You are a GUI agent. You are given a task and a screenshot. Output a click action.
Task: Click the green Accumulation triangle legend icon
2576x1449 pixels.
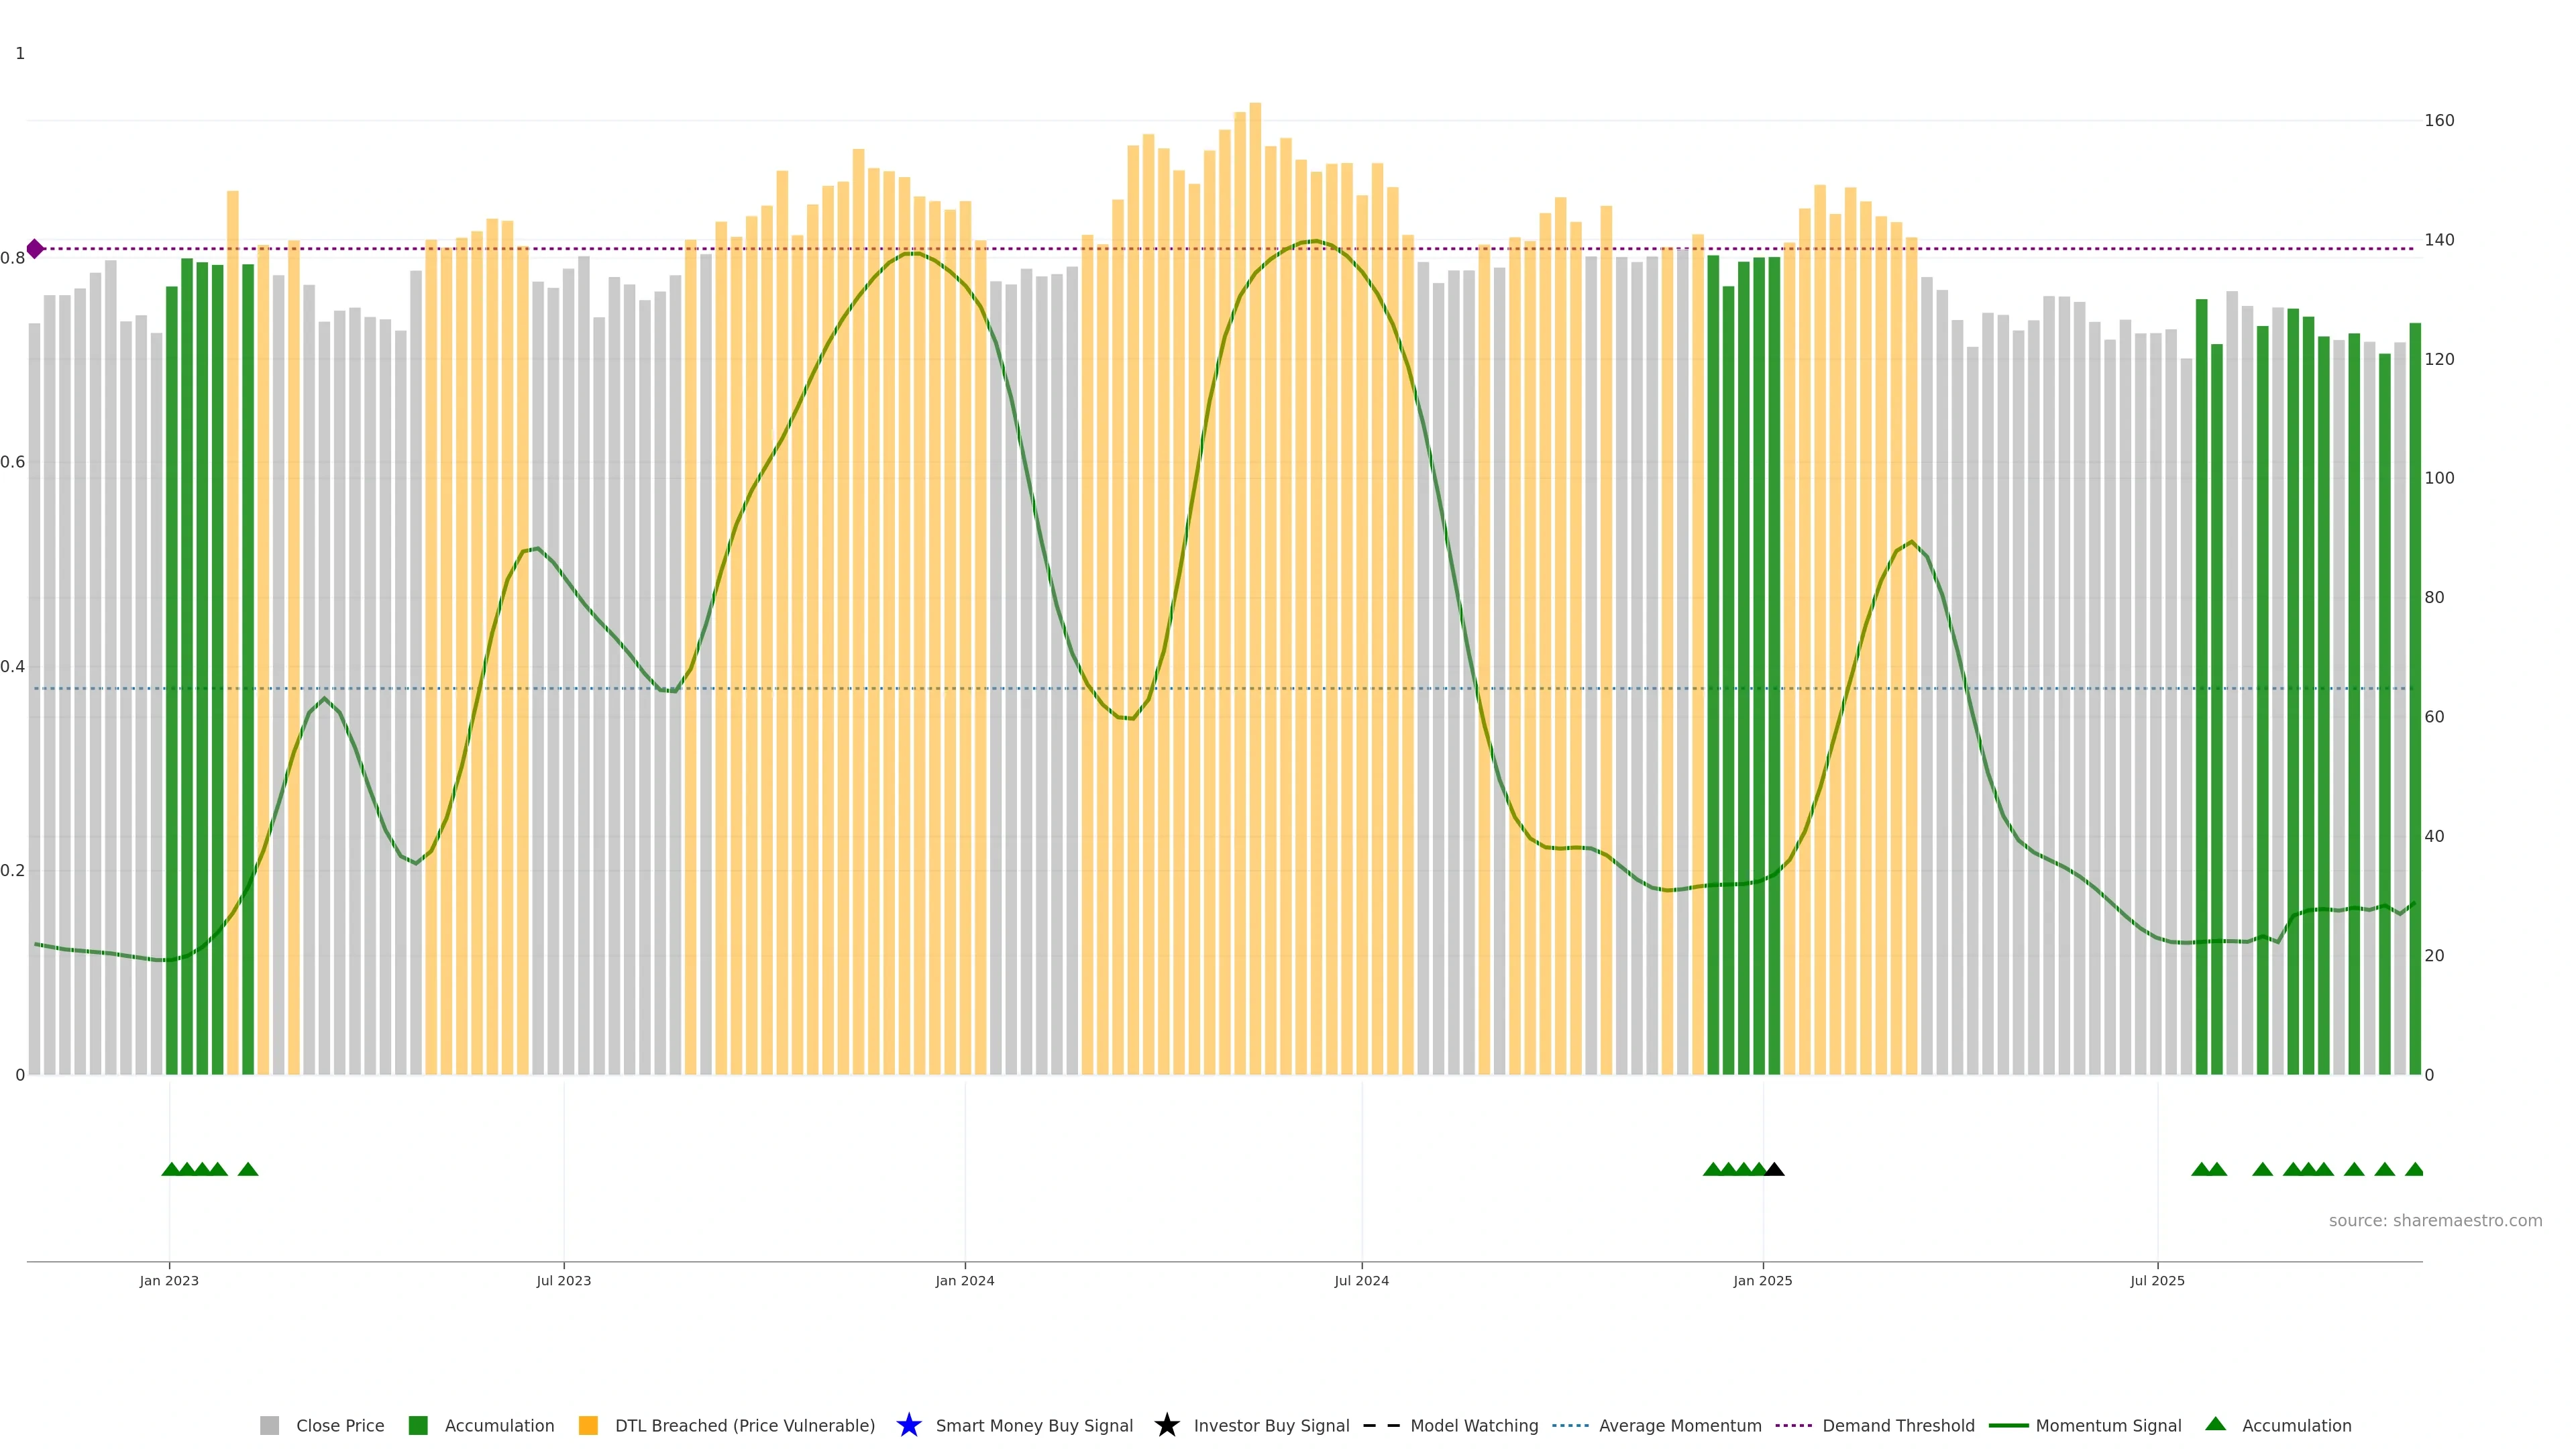tap(2215, 1424)
